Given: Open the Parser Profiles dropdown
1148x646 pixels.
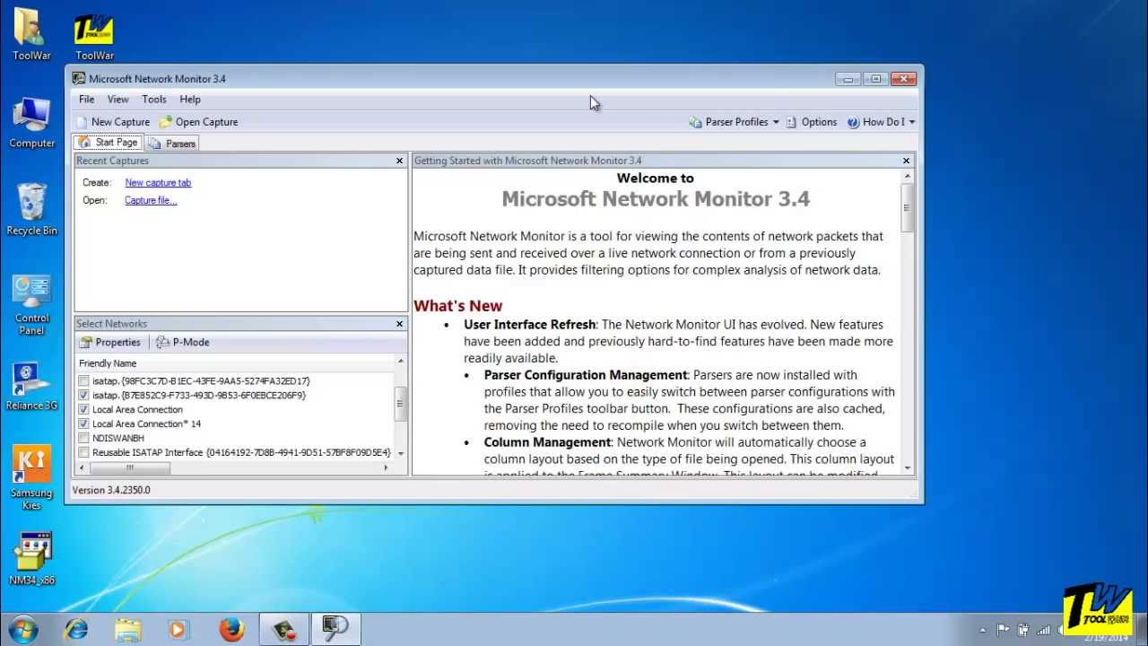Looking at the screenshot, I should tap(735, 122).
